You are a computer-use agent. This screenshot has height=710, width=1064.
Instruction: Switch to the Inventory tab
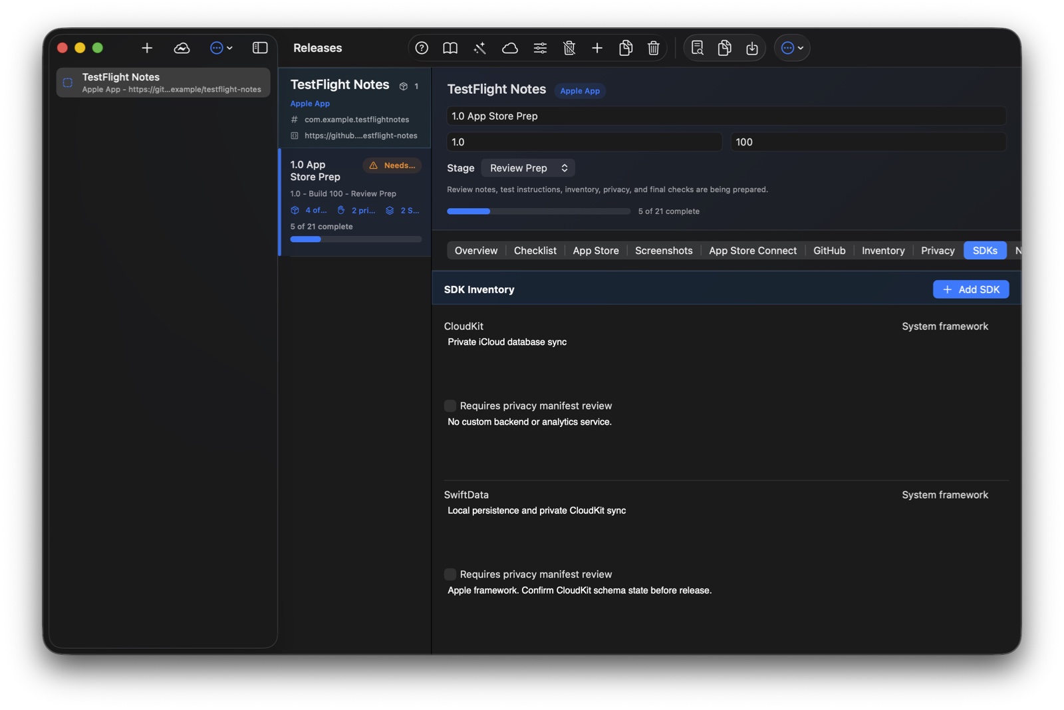(883, 251)
